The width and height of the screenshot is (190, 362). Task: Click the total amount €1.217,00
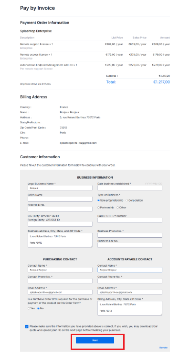(161, 82)
